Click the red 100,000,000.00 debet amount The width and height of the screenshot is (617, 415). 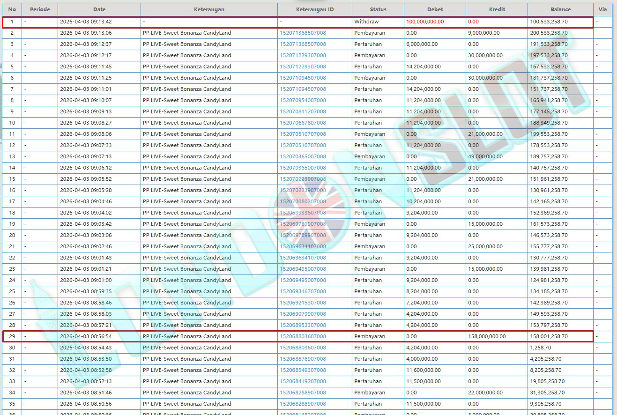[x=425, y=22]
